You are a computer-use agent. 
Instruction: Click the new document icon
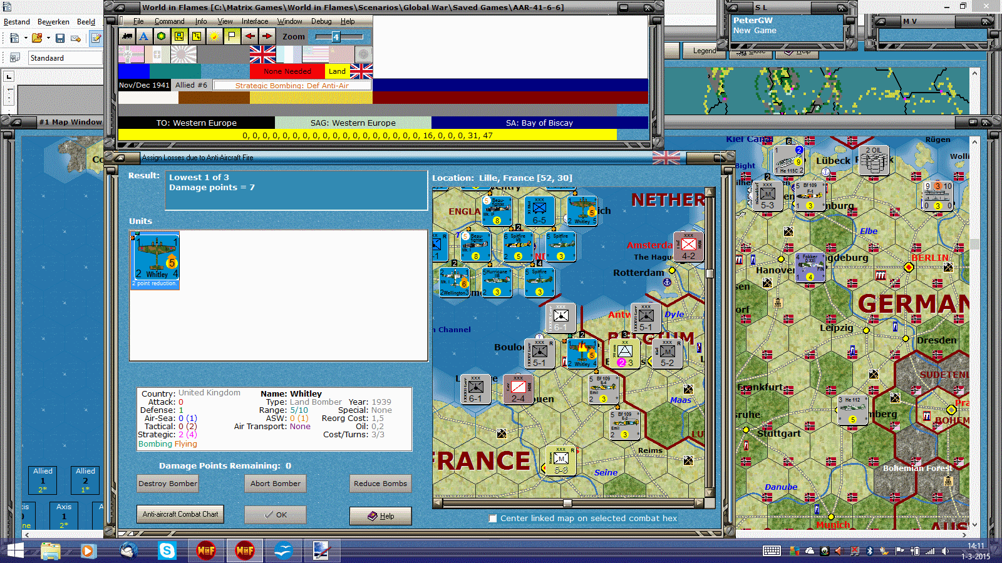click(14, 38)
